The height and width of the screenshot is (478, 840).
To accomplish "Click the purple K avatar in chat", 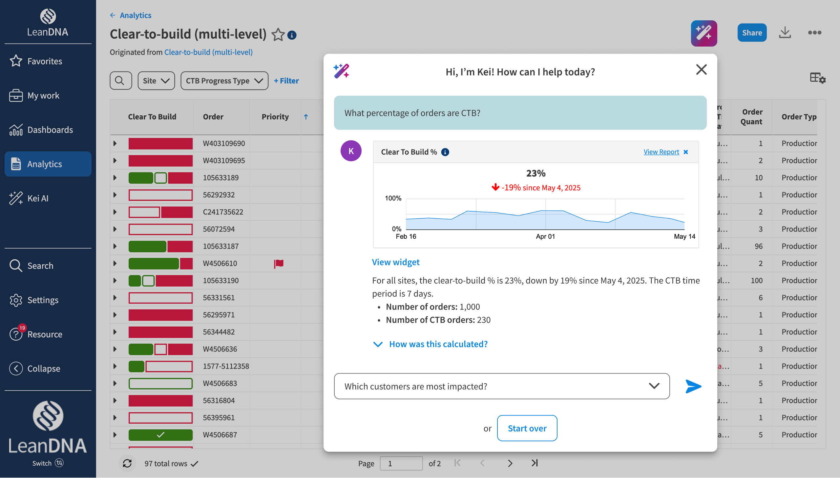I will 351,151.
